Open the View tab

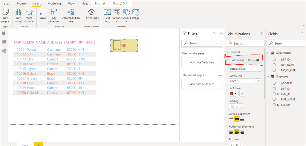(71, 4)
